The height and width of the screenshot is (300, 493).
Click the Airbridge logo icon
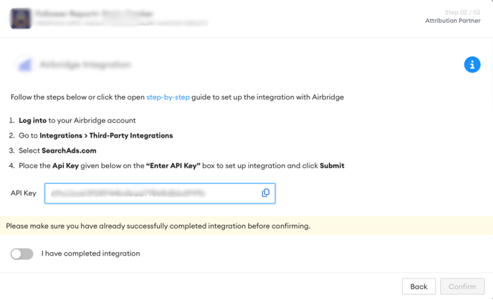(x=25, y=65)
